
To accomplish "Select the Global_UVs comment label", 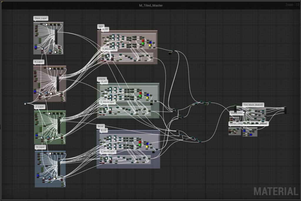I will [x=237, y=113].
